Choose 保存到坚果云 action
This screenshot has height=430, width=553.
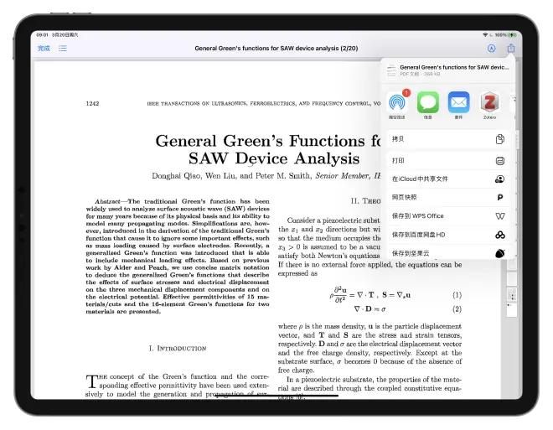(x=448, y=252)
